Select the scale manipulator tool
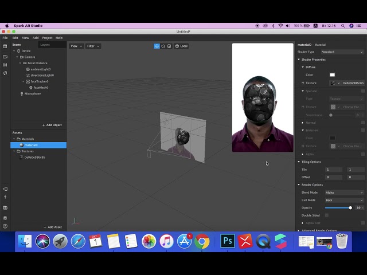This screenshot has height=275, width=367. coord(169,46)
